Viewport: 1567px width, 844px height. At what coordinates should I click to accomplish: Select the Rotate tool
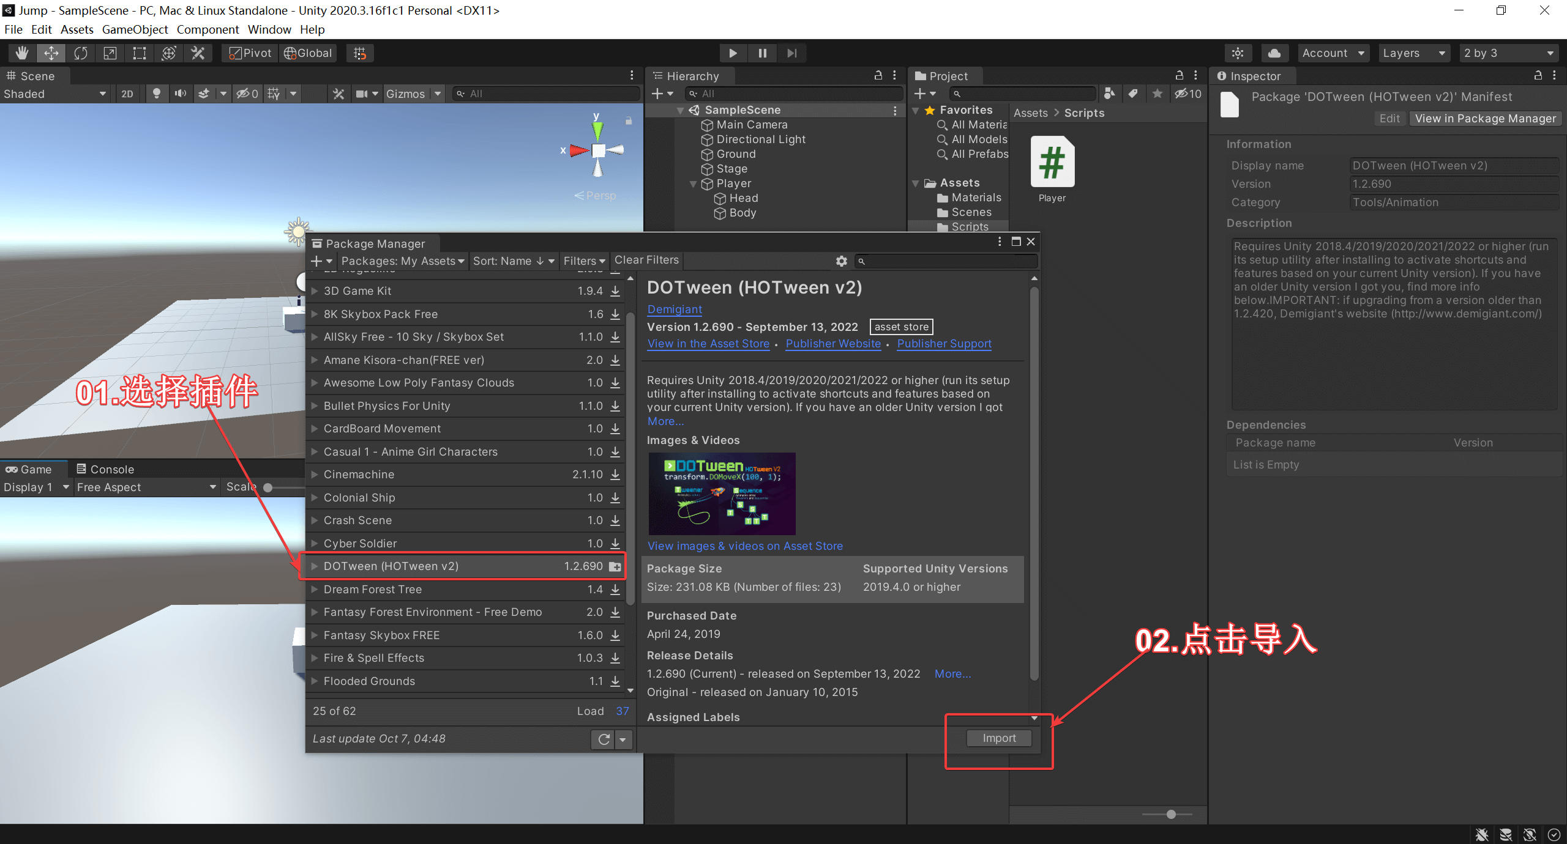[x=81, y=53]
